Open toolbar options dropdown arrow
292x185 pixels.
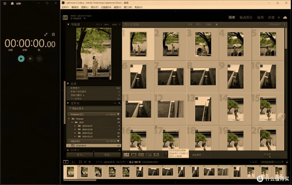coord(284,155)
